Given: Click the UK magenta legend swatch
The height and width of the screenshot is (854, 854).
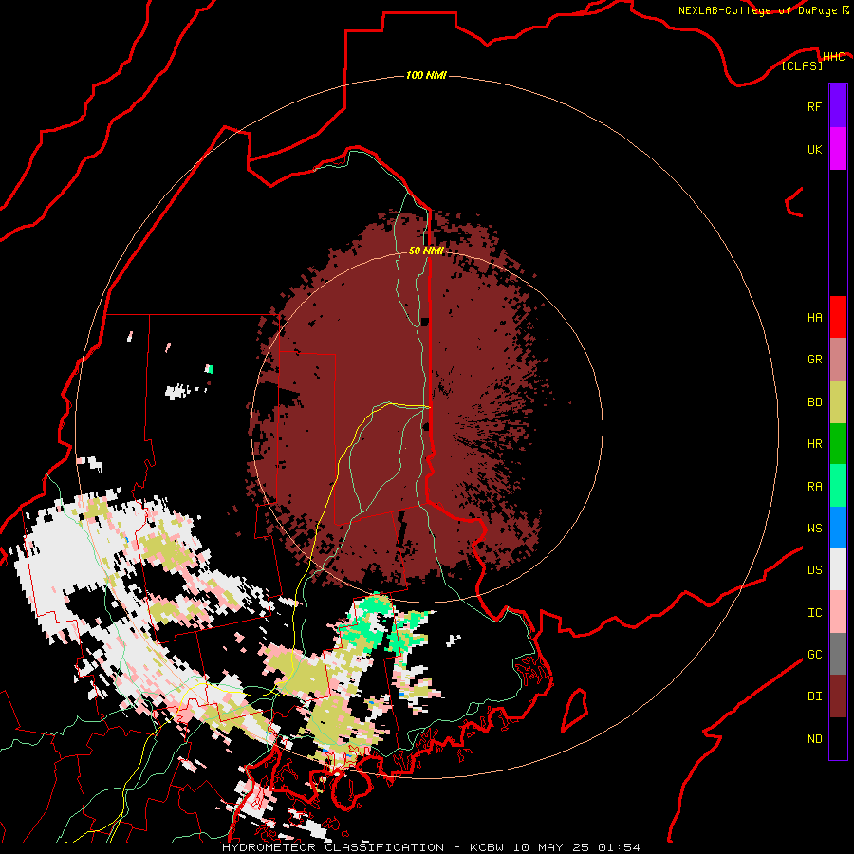Looking at the screenshot, I should [838, 149].
